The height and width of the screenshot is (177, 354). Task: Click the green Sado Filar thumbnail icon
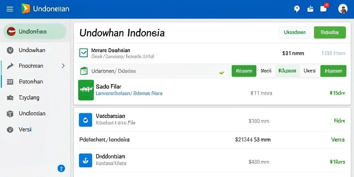click(86, 90)
